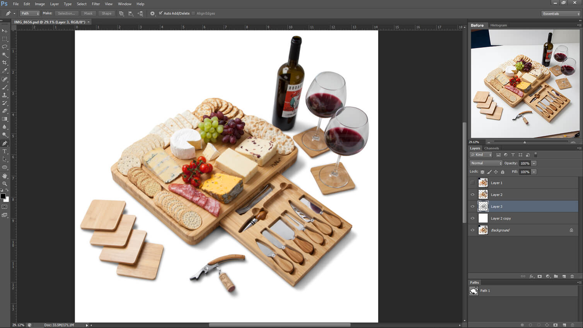Viewport: 583px width, 328px height.
Task: Enable Align Edges checkbox
Action: pyautogui.click(x=193, y=13)
